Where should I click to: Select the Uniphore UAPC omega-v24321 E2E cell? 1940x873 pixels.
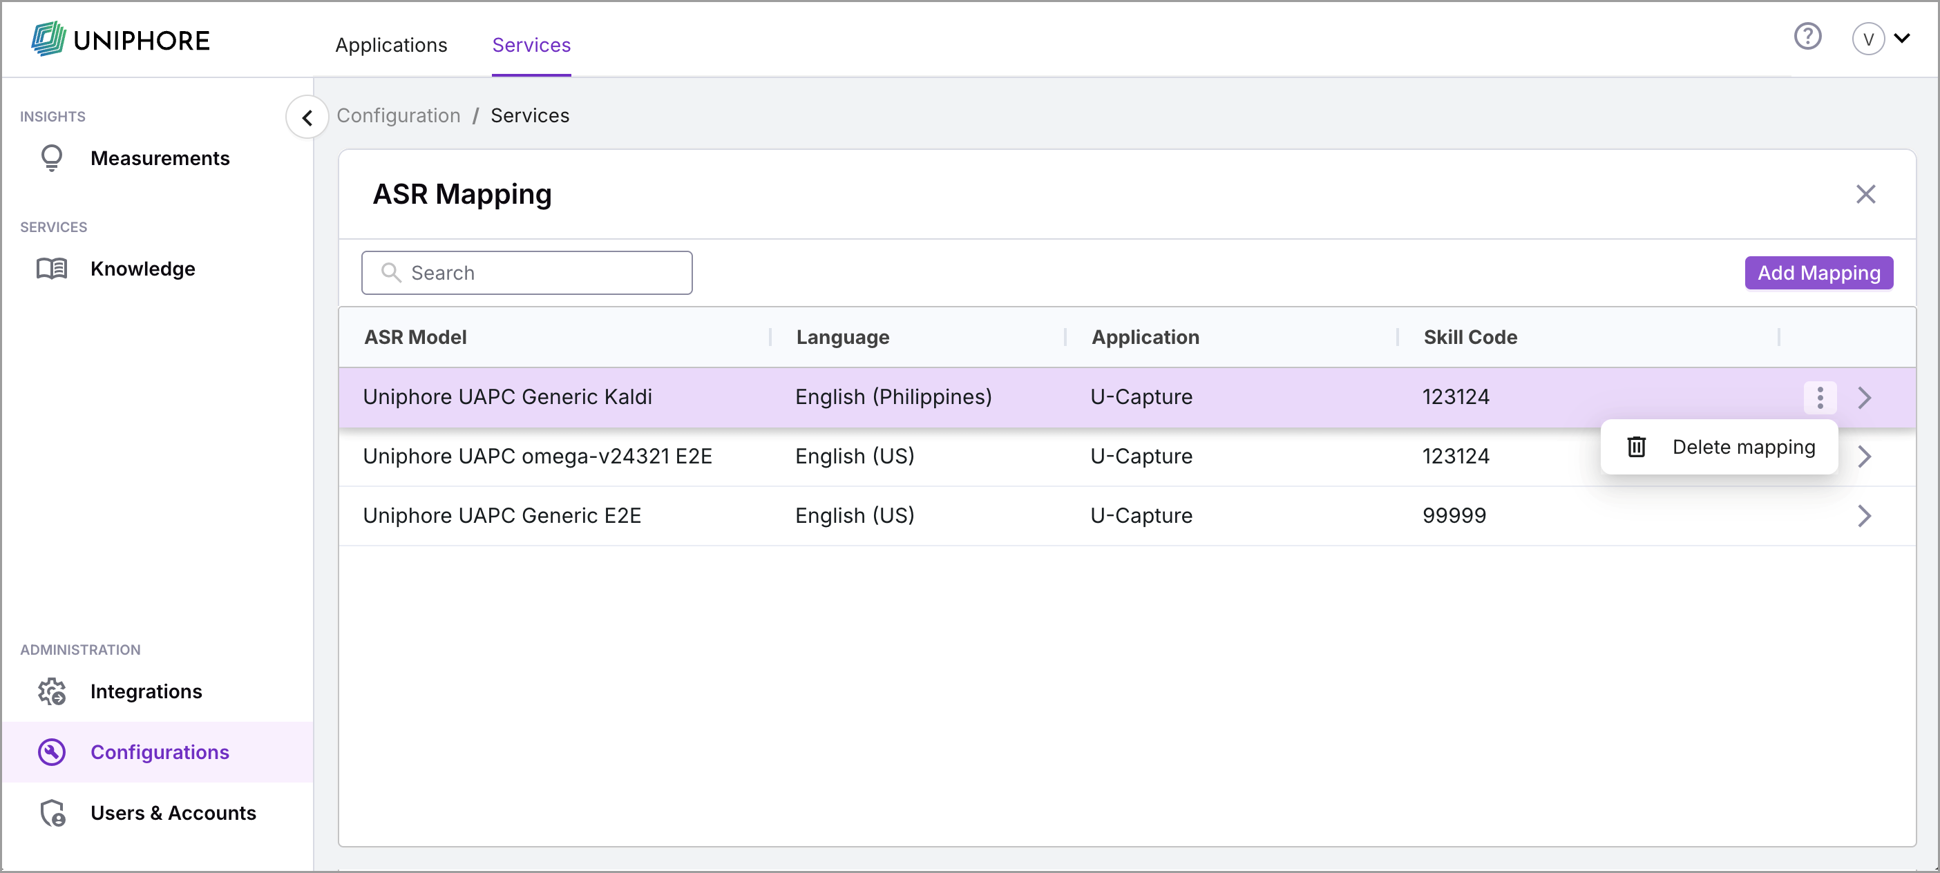(x=537, y=456)
